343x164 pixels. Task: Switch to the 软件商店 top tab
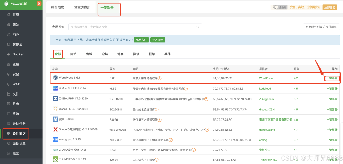[x=58, y=7]
